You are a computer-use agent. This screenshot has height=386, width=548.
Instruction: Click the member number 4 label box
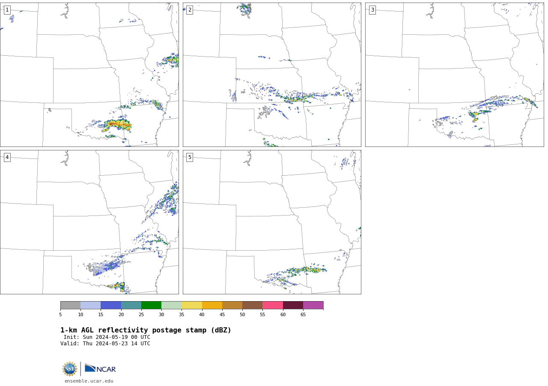click(7, 157)
